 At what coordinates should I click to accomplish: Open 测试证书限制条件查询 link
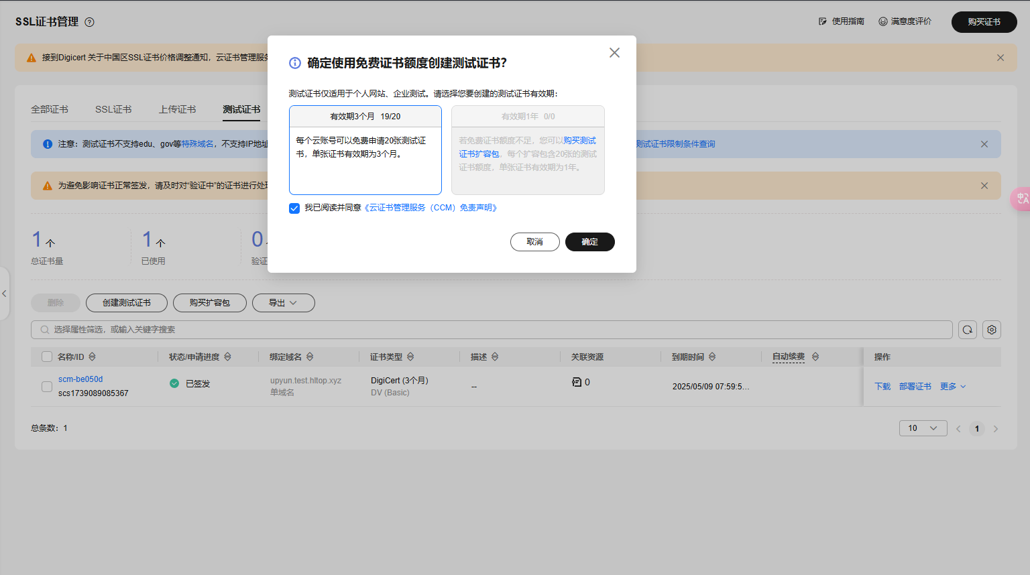click(675, 144)
